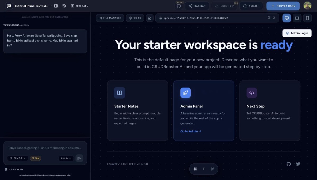Send the prompt with the arrow icon

[79, 158]
